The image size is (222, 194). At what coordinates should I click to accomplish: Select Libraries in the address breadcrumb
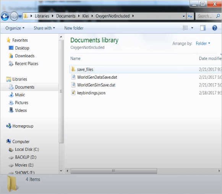coord(42,16)
